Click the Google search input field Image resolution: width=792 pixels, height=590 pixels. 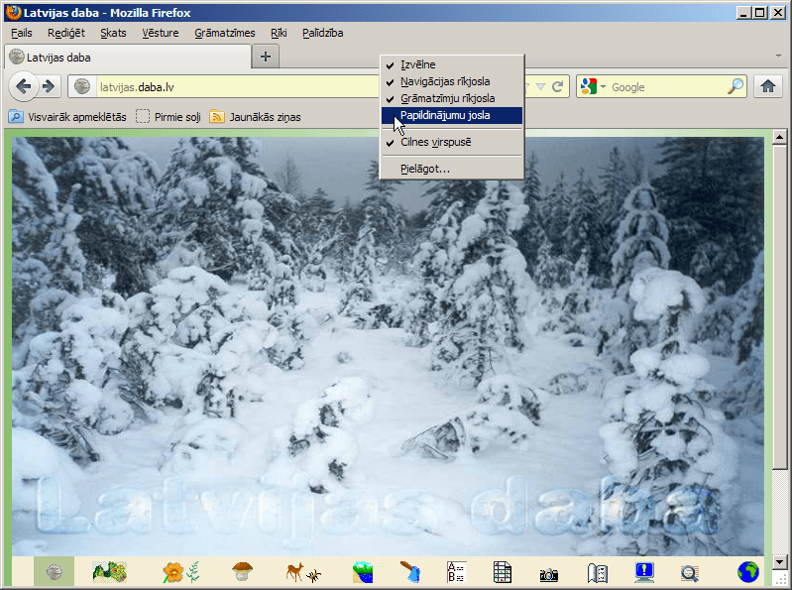[667, 87]
